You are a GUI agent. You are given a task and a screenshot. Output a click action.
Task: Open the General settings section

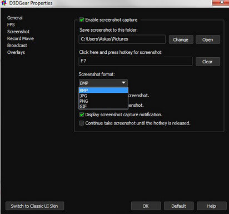(x=15, y=18)
